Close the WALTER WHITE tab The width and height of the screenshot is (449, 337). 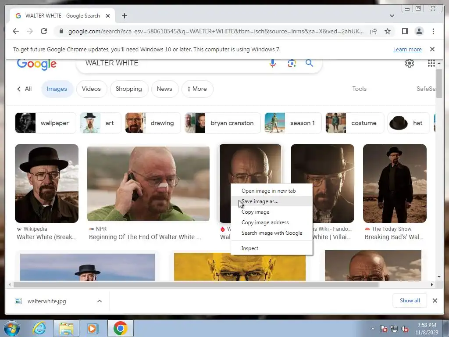tap(108, 16)
